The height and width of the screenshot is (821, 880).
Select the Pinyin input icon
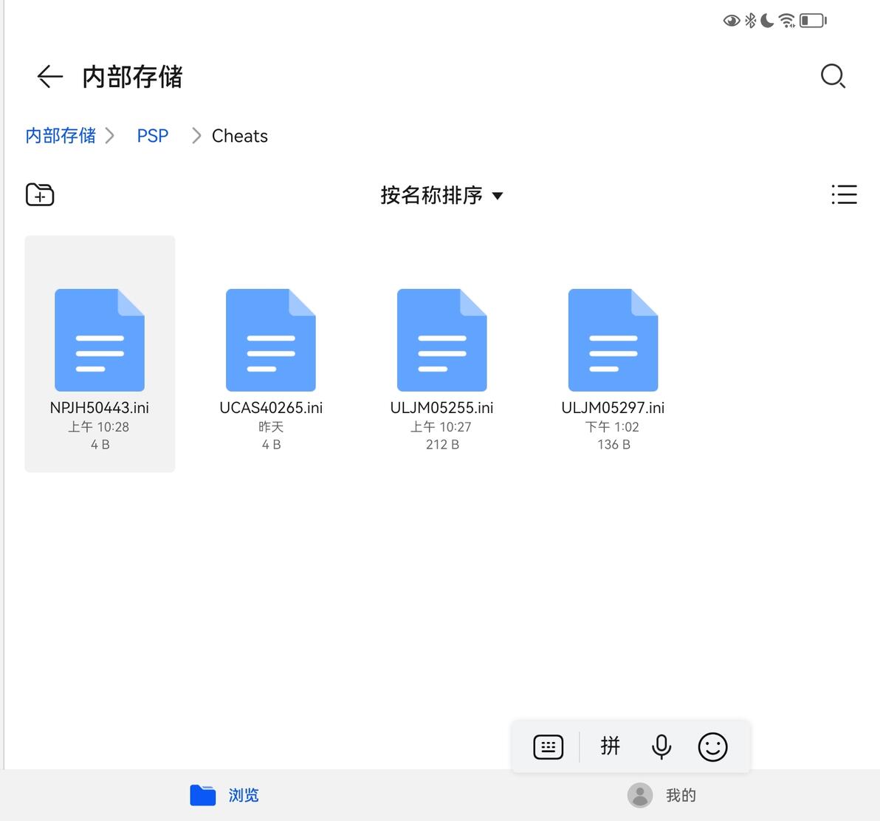click(611, 746)
